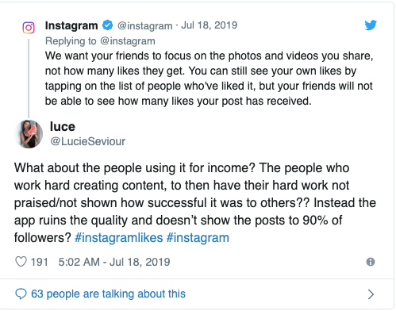
Task: Click the Instagram logo avatar
Action: pyautogui.click(x=29, y=28)
